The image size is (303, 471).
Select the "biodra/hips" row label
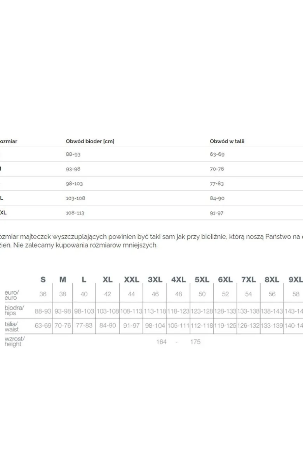(x=14, y=310)
